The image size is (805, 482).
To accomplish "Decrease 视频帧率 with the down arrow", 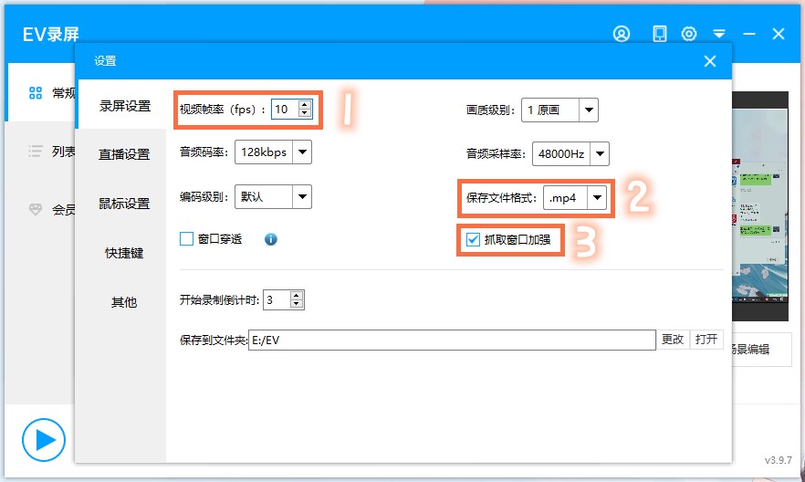I will [x=305, y=113].
